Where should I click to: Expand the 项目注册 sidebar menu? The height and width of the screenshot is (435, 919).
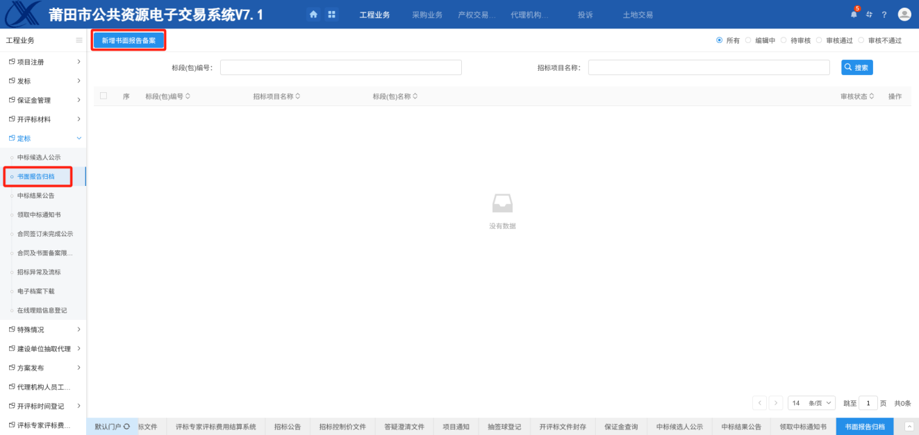(x=43, y=62)
